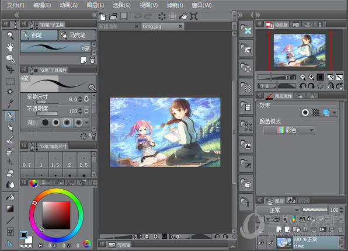The height and width of the screenshot is (251, 348).
Task: Select the Zoom magnifier tool
Action: click(10, 36)
